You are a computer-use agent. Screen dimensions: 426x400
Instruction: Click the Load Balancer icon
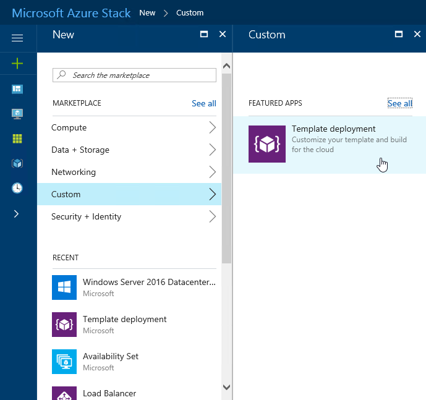[64, 393]
